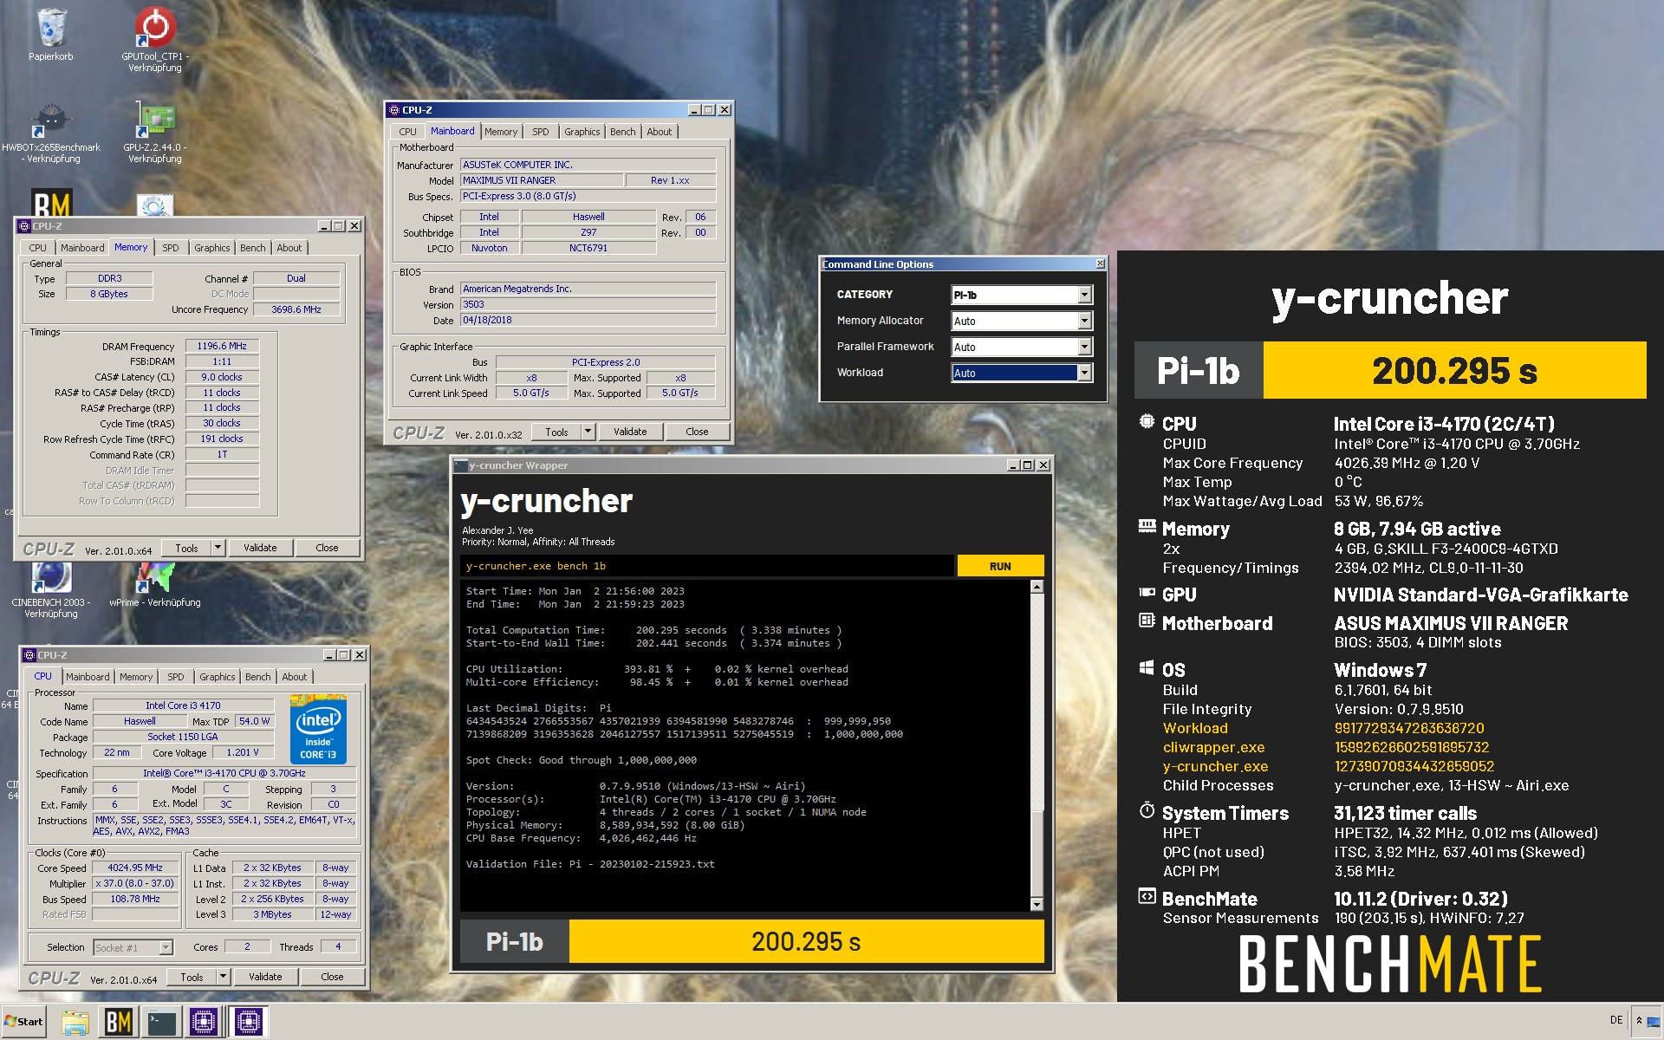Click the y-cruncher.exe bench 1b command field
Screen dimensions: 1664x1040
click(706, 566)
